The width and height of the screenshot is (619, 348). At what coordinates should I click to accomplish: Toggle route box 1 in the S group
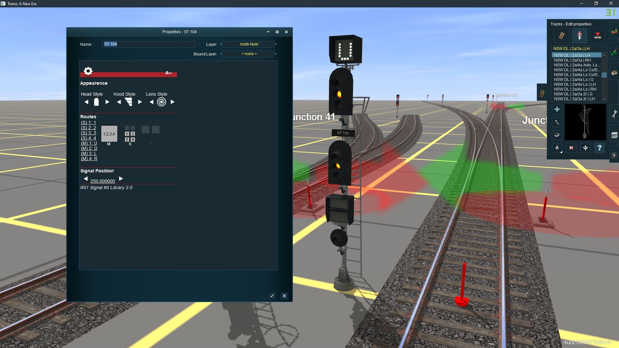126,134
